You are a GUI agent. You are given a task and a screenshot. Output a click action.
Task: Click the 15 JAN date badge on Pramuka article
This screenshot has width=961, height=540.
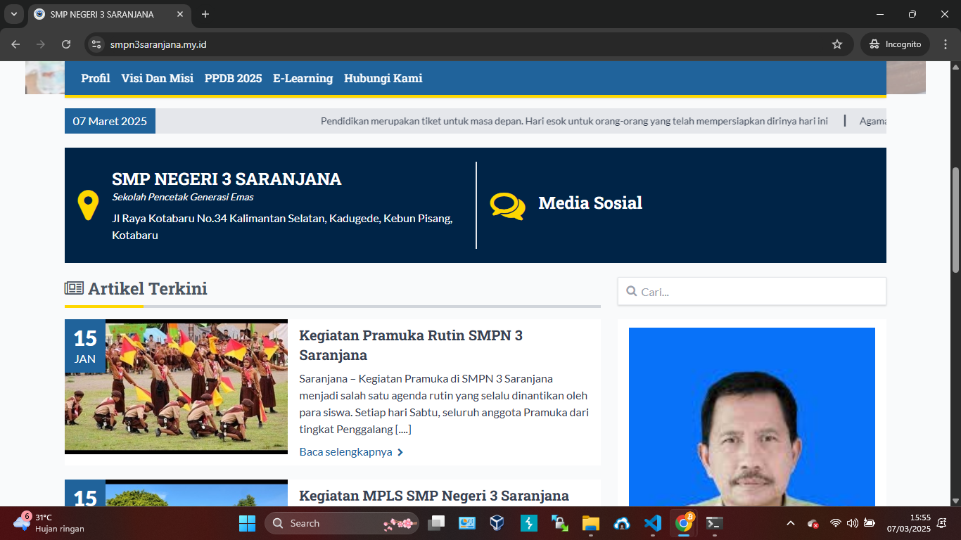[x=85, y=347]
